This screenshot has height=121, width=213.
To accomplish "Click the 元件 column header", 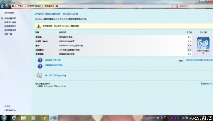I will (37, 32).
